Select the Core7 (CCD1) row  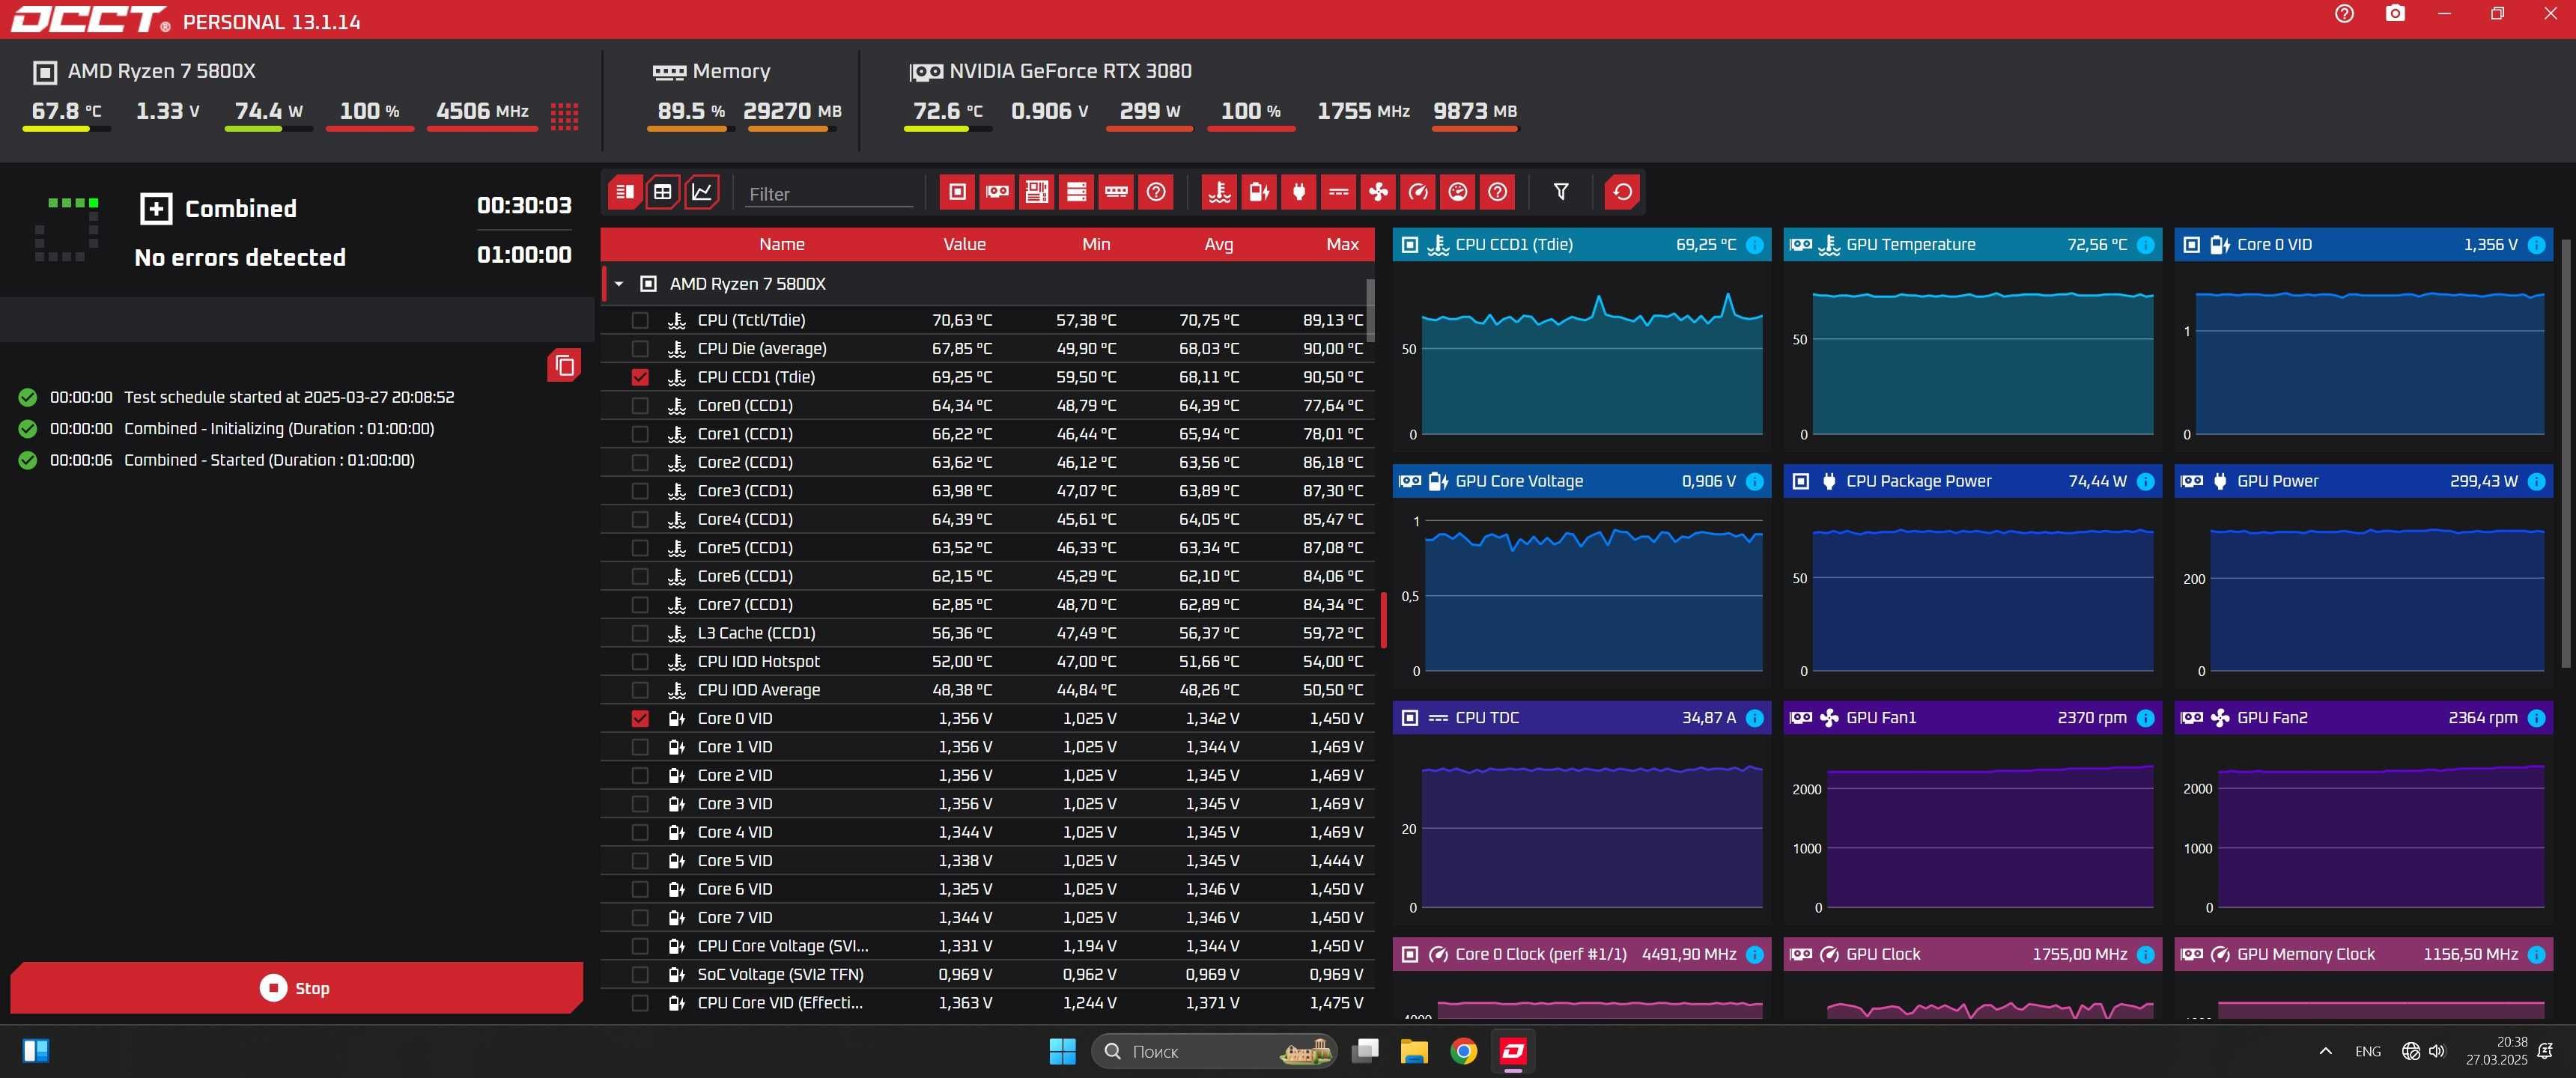coord(986,605)
